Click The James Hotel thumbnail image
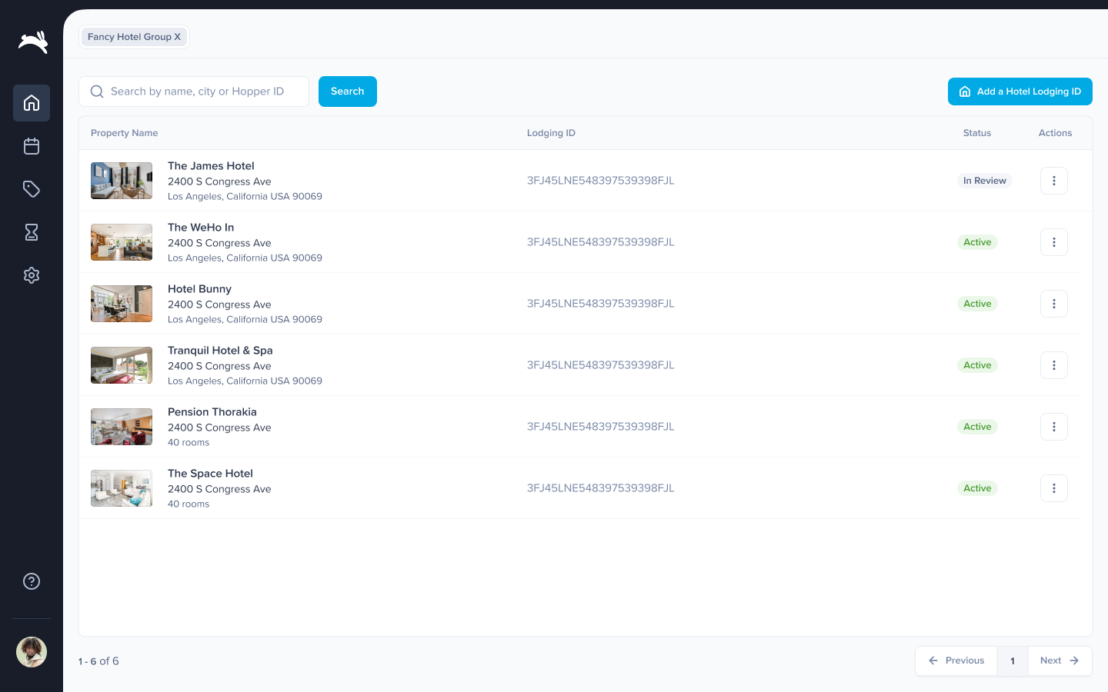This screenshot has height=692, width=1108. pyautogui.click(x=122, y=181)
